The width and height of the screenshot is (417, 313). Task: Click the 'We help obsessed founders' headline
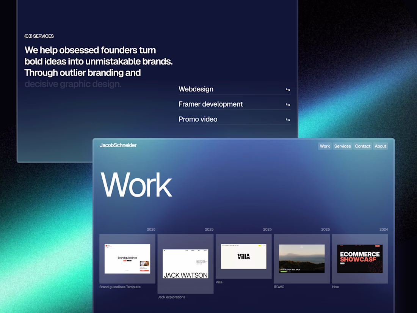point(99,67)
